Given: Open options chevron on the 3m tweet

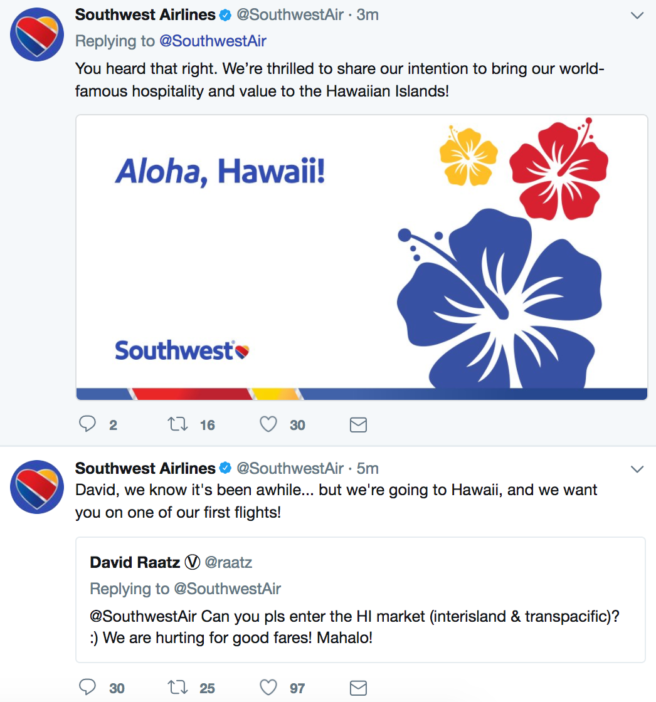Looking at the screenshot, I should 637,16.
